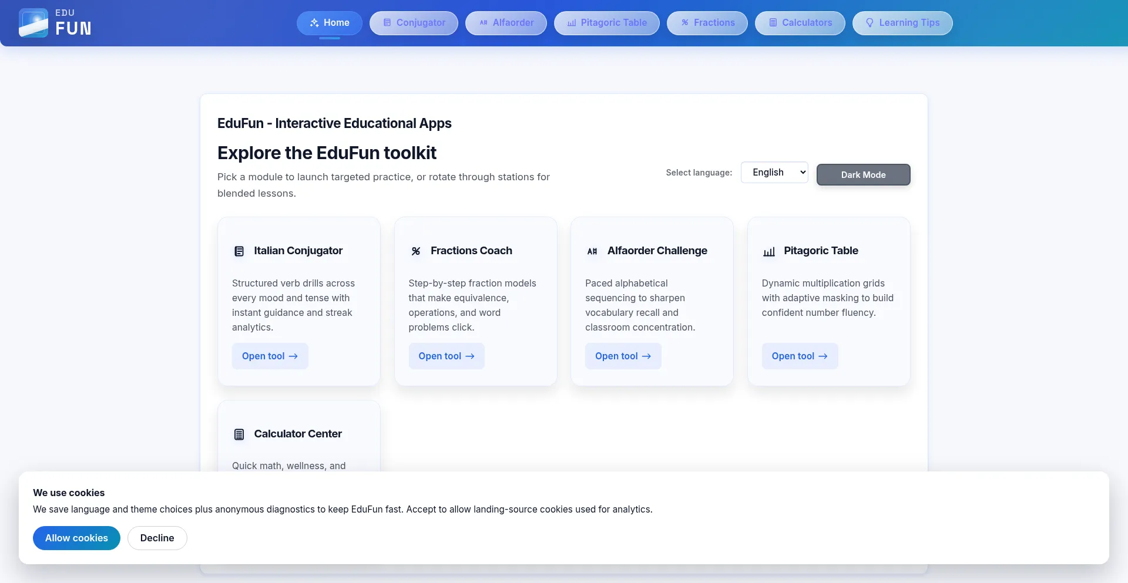Open the Fractions nav tab
Screen dimensions: 1128x583
click(707, 23)
